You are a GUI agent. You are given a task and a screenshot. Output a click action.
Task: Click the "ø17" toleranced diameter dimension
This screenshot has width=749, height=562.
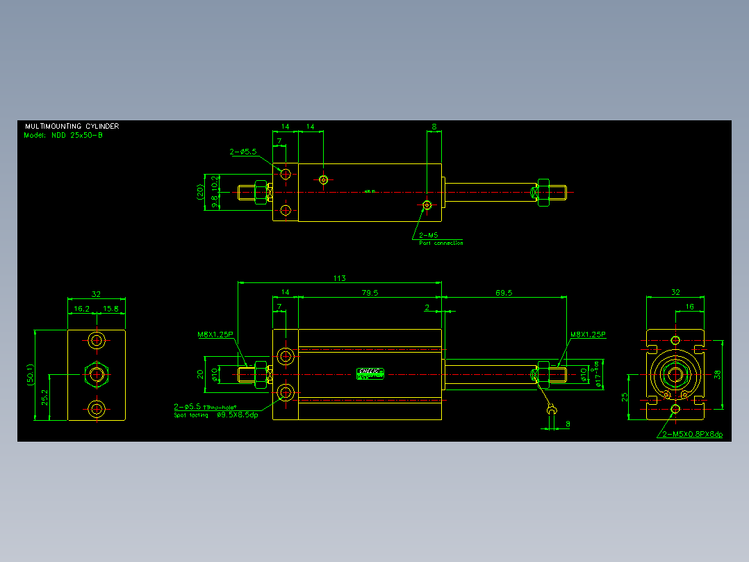(597, 374)
